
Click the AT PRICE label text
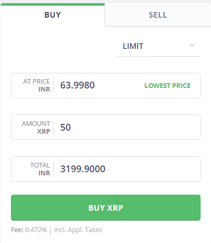tap(36, 82)
